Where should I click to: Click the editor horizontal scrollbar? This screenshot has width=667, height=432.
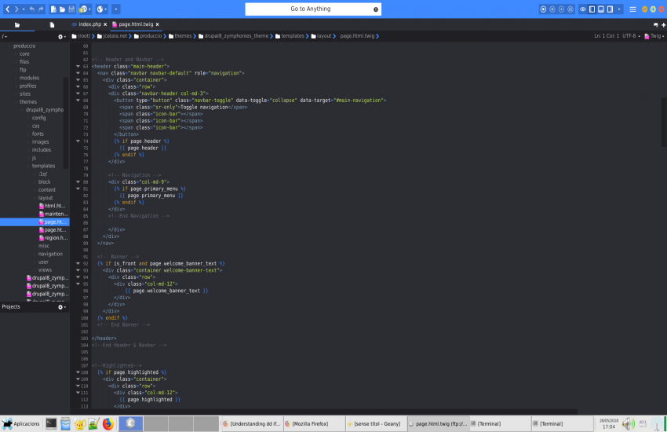323,412
